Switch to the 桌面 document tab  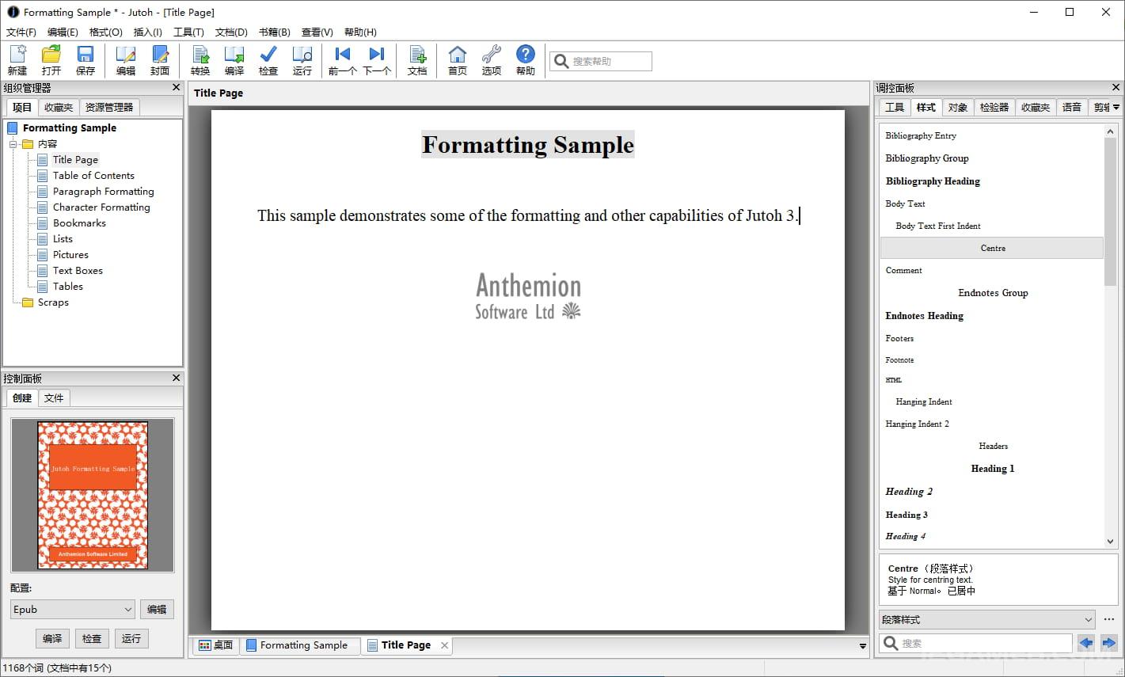tap(216, 645)
